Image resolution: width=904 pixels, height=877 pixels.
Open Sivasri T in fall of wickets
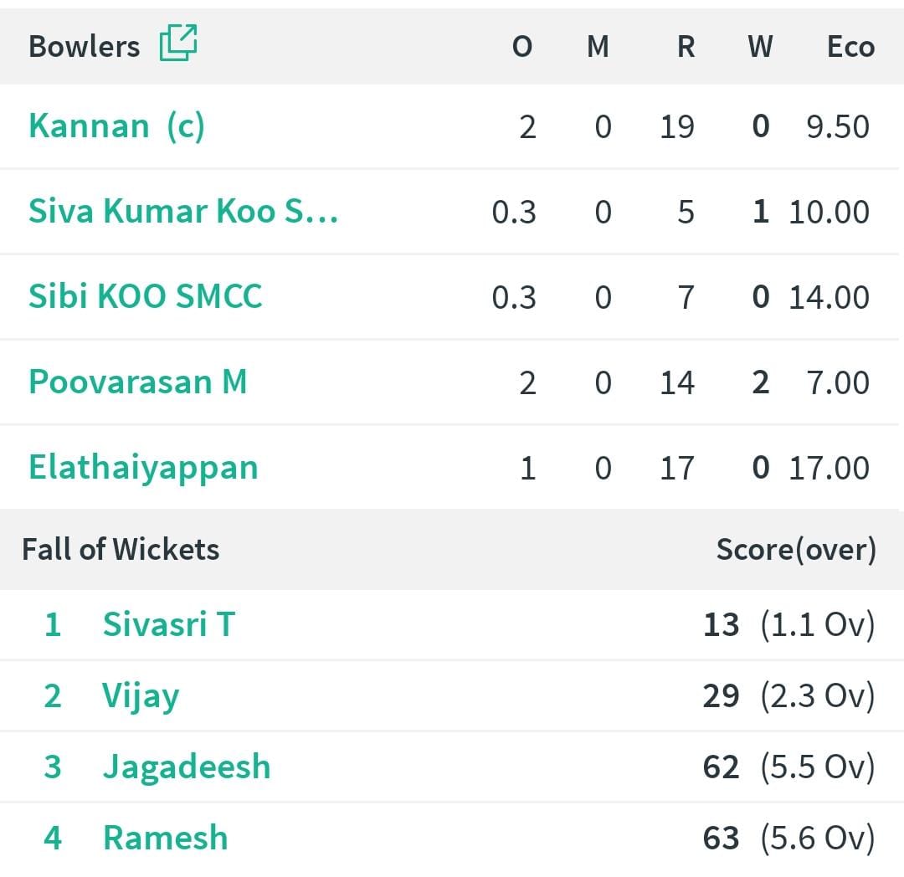(168, 624)
